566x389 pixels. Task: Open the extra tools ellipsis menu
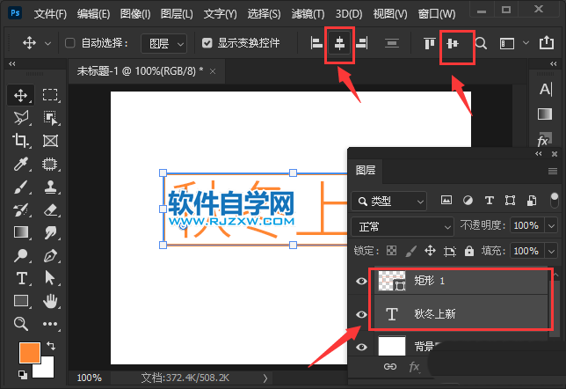pos(50,324)
